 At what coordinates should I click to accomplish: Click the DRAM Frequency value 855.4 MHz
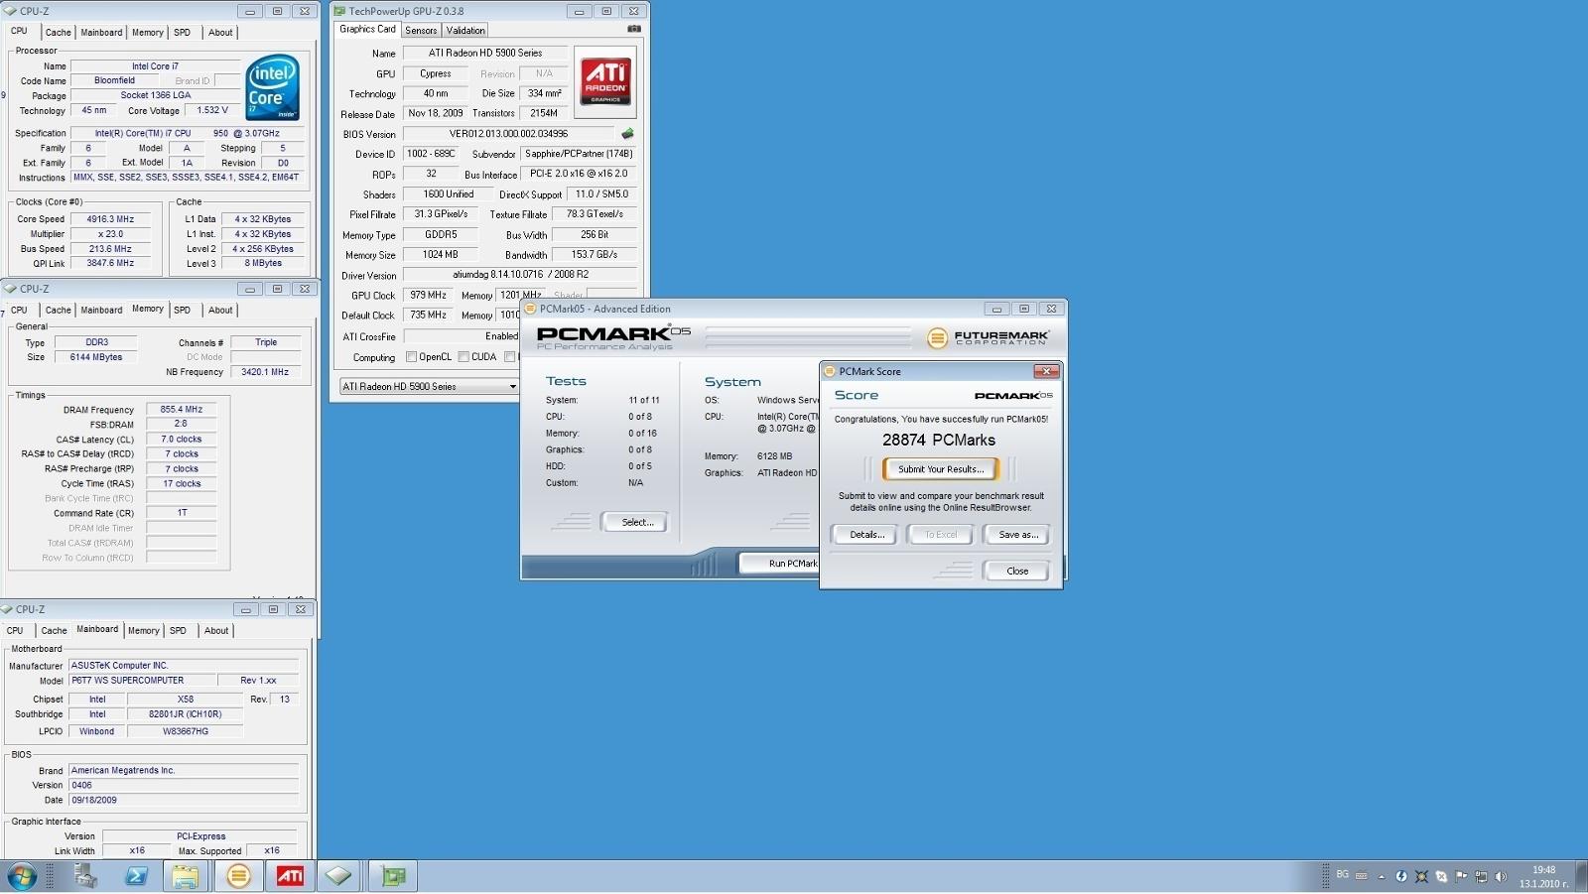coord(181,410)
